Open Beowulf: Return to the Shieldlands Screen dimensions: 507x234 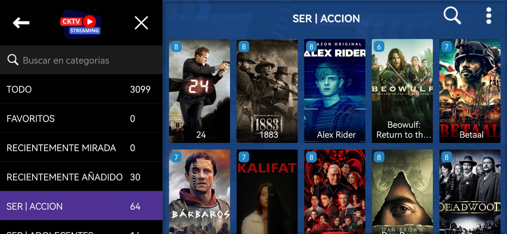[x=402, y=91]
